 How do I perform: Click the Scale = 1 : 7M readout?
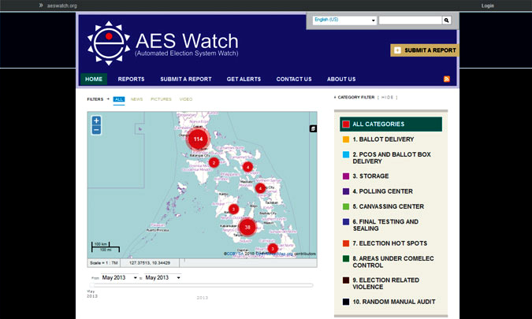click(x=103, y=263)
